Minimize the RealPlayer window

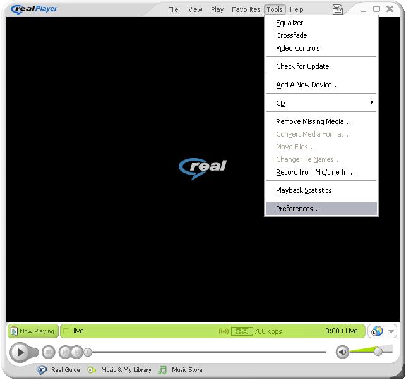point(364,10)
